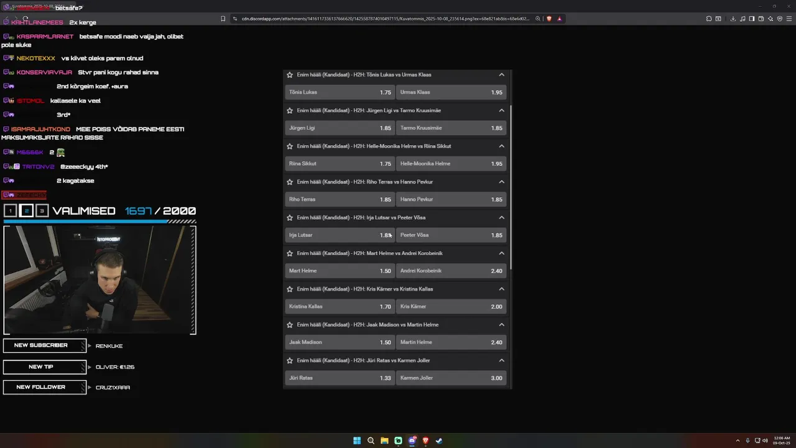Star the Kris Kärner vs Kristina Kallas market
This screenshot has width=796, height=448.
pyautogui.click(x=290, y=289)
